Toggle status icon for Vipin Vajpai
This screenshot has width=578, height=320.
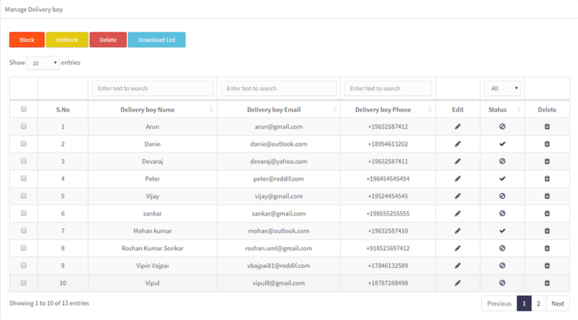(502, 265)
